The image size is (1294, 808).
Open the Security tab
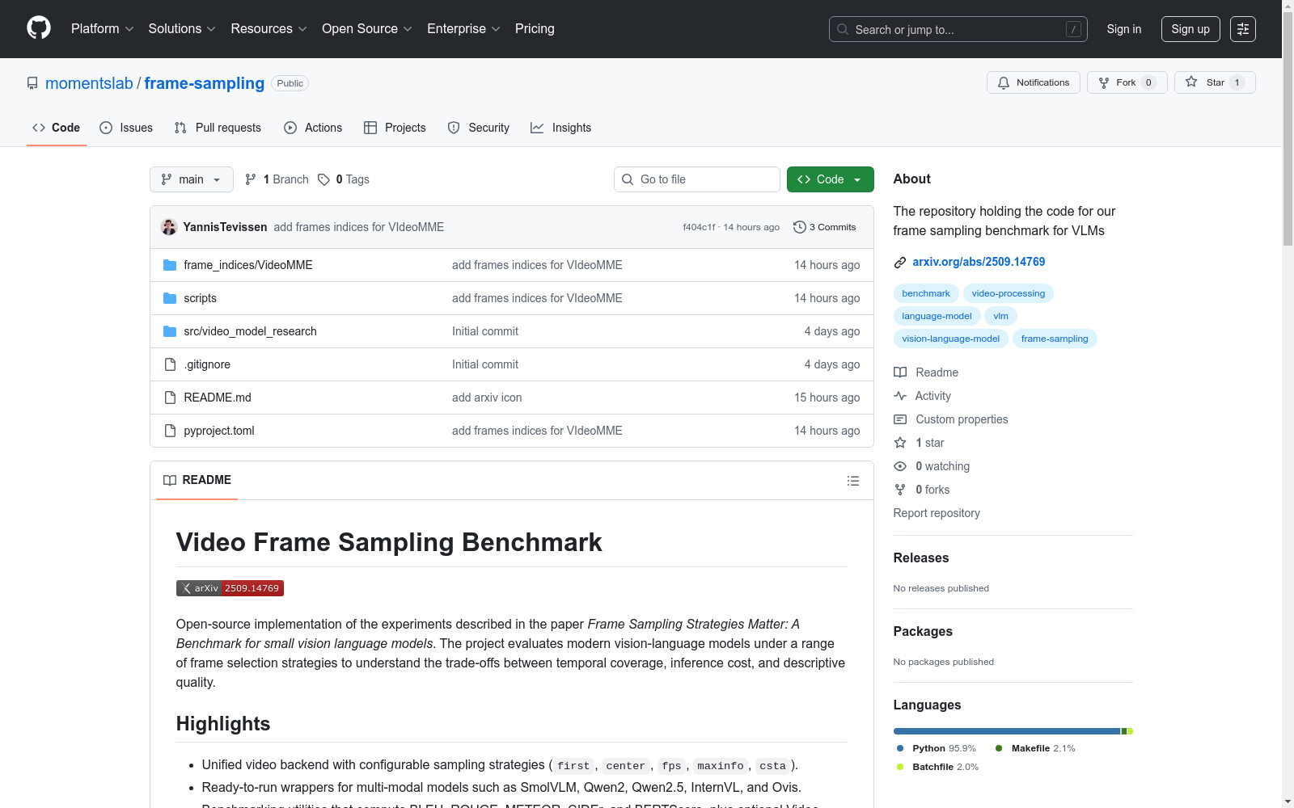pos(479,128)
